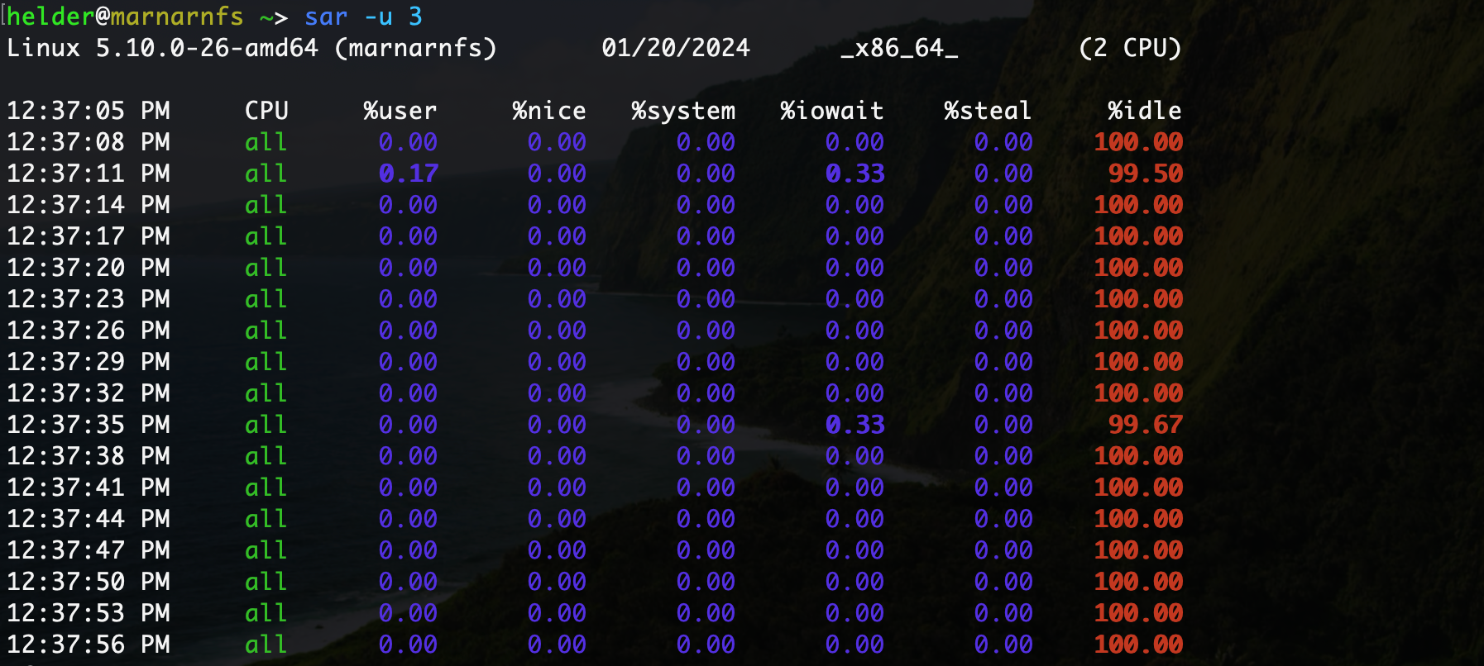The width and height of the screenshot is (1484, 666).
Task: Click the %iowait column header
Action: (x=831, y=111)
